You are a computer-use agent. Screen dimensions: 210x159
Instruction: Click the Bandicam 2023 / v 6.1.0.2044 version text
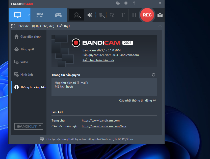101,50
